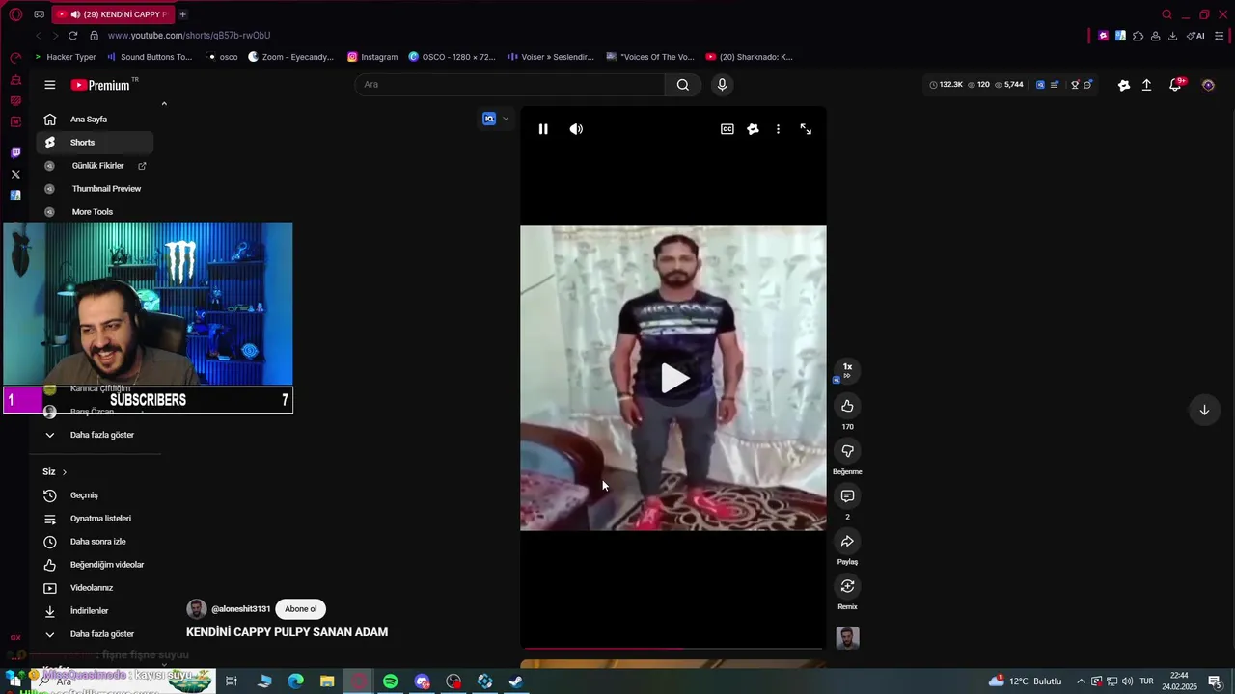1235x694 pixels.
Task: Open browser downloads icon
Action: [1172, 36]
